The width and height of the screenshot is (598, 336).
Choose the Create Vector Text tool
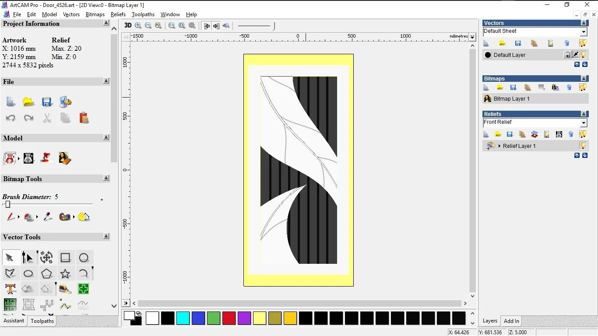coord(11,289)
